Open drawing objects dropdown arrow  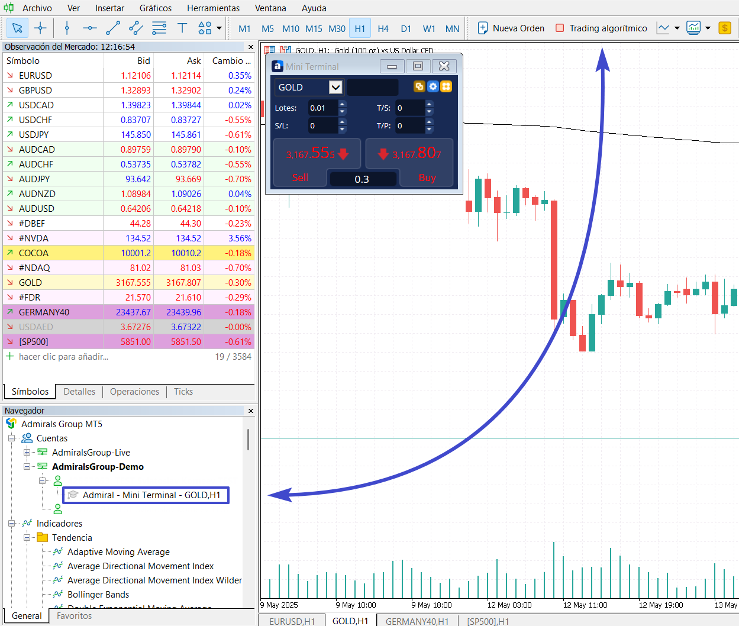[220, 28]
